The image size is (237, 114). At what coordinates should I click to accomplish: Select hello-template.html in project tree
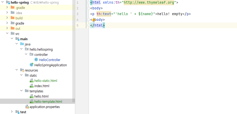tap(48, 102)
